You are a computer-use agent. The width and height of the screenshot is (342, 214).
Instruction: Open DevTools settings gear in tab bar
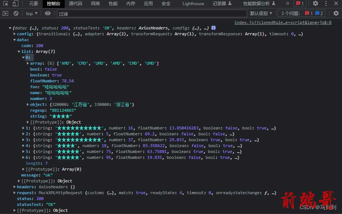316,3
